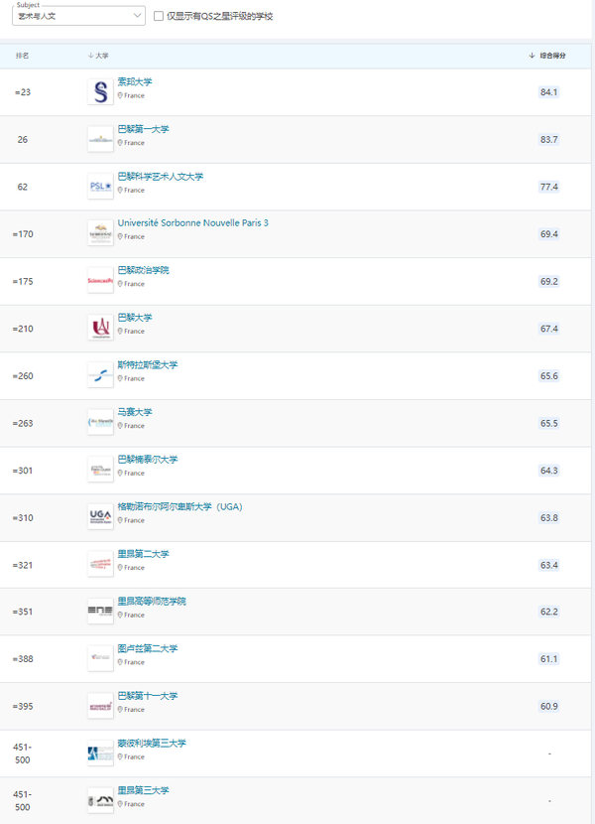Open the 里昂第二大学 link
595x824 pixels.
click(x=144, y=554)
